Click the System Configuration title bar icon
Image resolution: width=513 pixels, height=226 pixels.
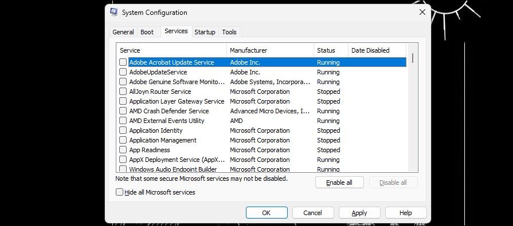pos(113,13)
